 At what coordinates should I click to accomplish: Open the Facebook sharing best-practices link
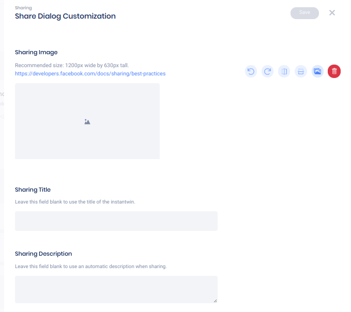pos(90,74)
